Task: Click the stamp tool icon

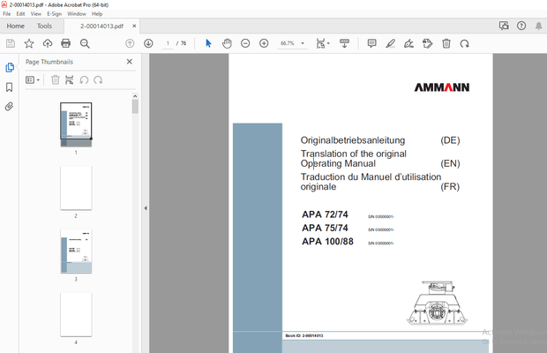Action: pyautogui.click(x=427, y=43)
